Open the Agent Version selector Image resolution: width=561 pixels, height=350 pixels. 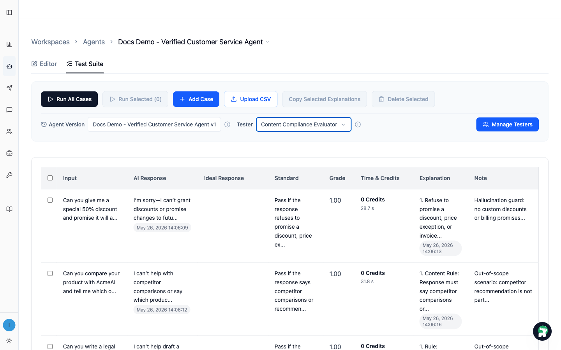154,124
